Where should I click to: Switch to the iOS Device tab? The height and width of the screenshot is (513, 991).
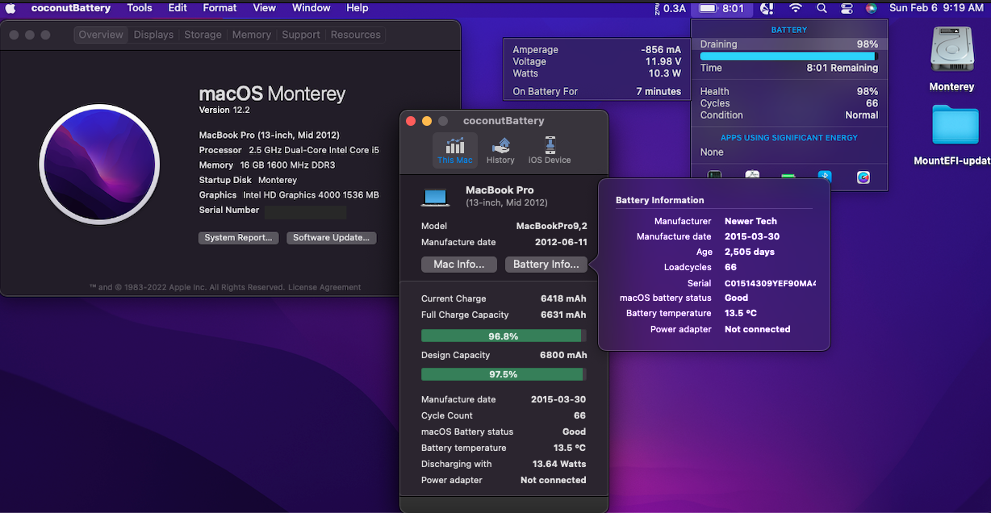tap(550, 150)
